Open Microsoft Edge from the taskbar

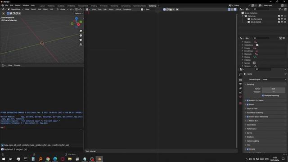coord(55,159)
